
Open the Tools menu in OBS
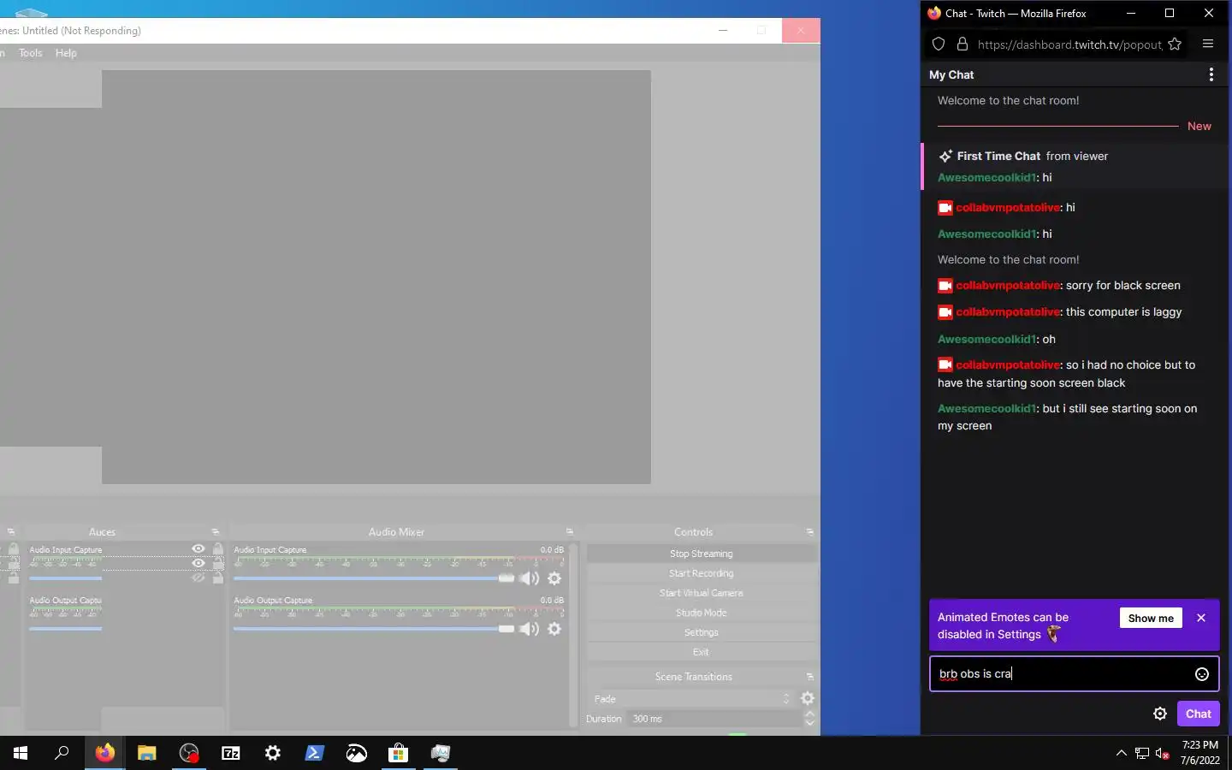tap(31, 53)
